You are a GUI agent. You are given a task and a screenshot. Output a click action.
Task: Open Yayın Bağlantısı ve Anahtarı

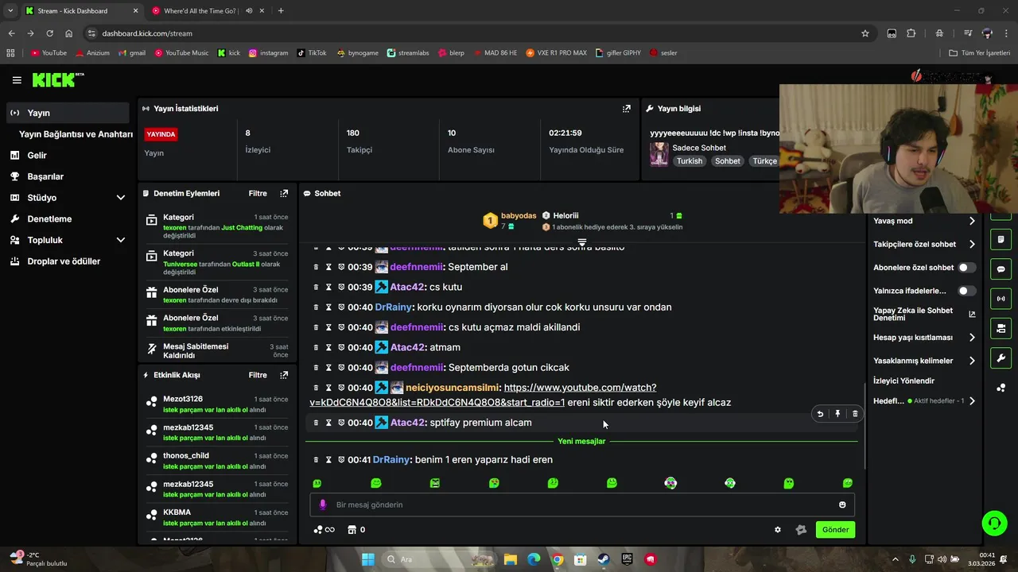point(76,134)
